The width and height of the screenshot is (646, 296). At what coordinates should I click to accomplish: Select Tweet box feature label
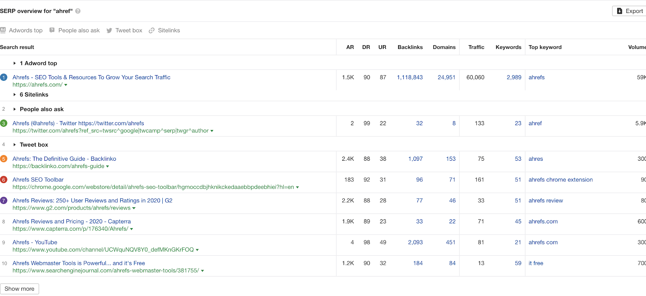point(129,30)
